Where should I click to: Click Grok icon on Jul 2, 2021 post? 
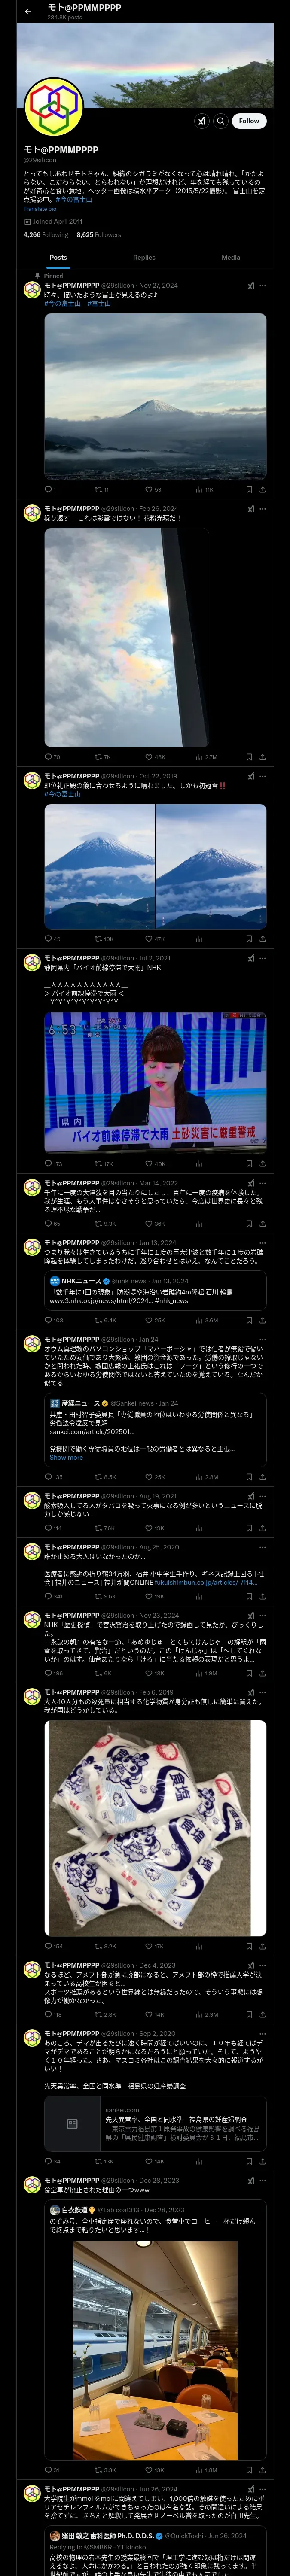pyautogui.click(x=251, y=958)
